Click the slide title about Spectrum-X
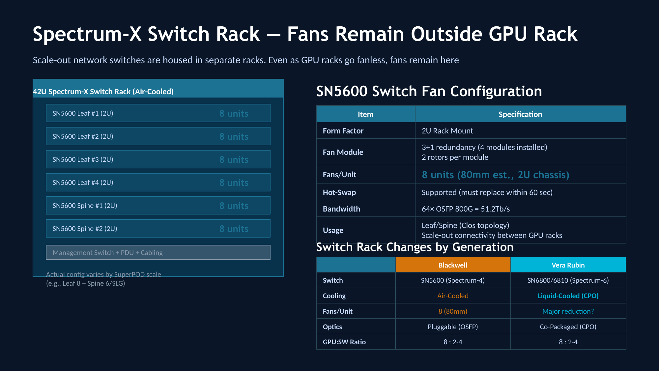Viewport: 659px width, 371px height. [x=305, y=34]
